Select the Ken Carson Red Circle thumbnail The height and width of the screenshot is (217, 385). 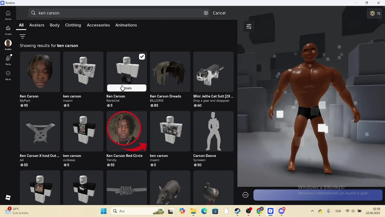pyautogui.click(x=127, y=131)
